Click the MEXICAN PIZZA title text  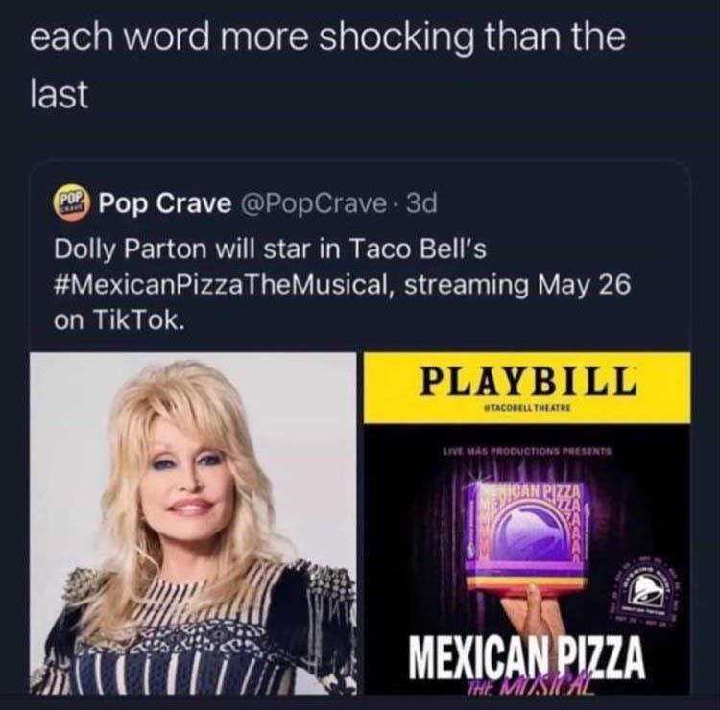point(527,657)
